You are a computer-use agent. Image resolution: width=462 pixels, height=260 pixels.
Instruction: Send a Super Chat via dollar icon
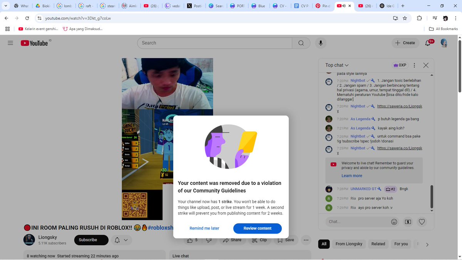408,222
